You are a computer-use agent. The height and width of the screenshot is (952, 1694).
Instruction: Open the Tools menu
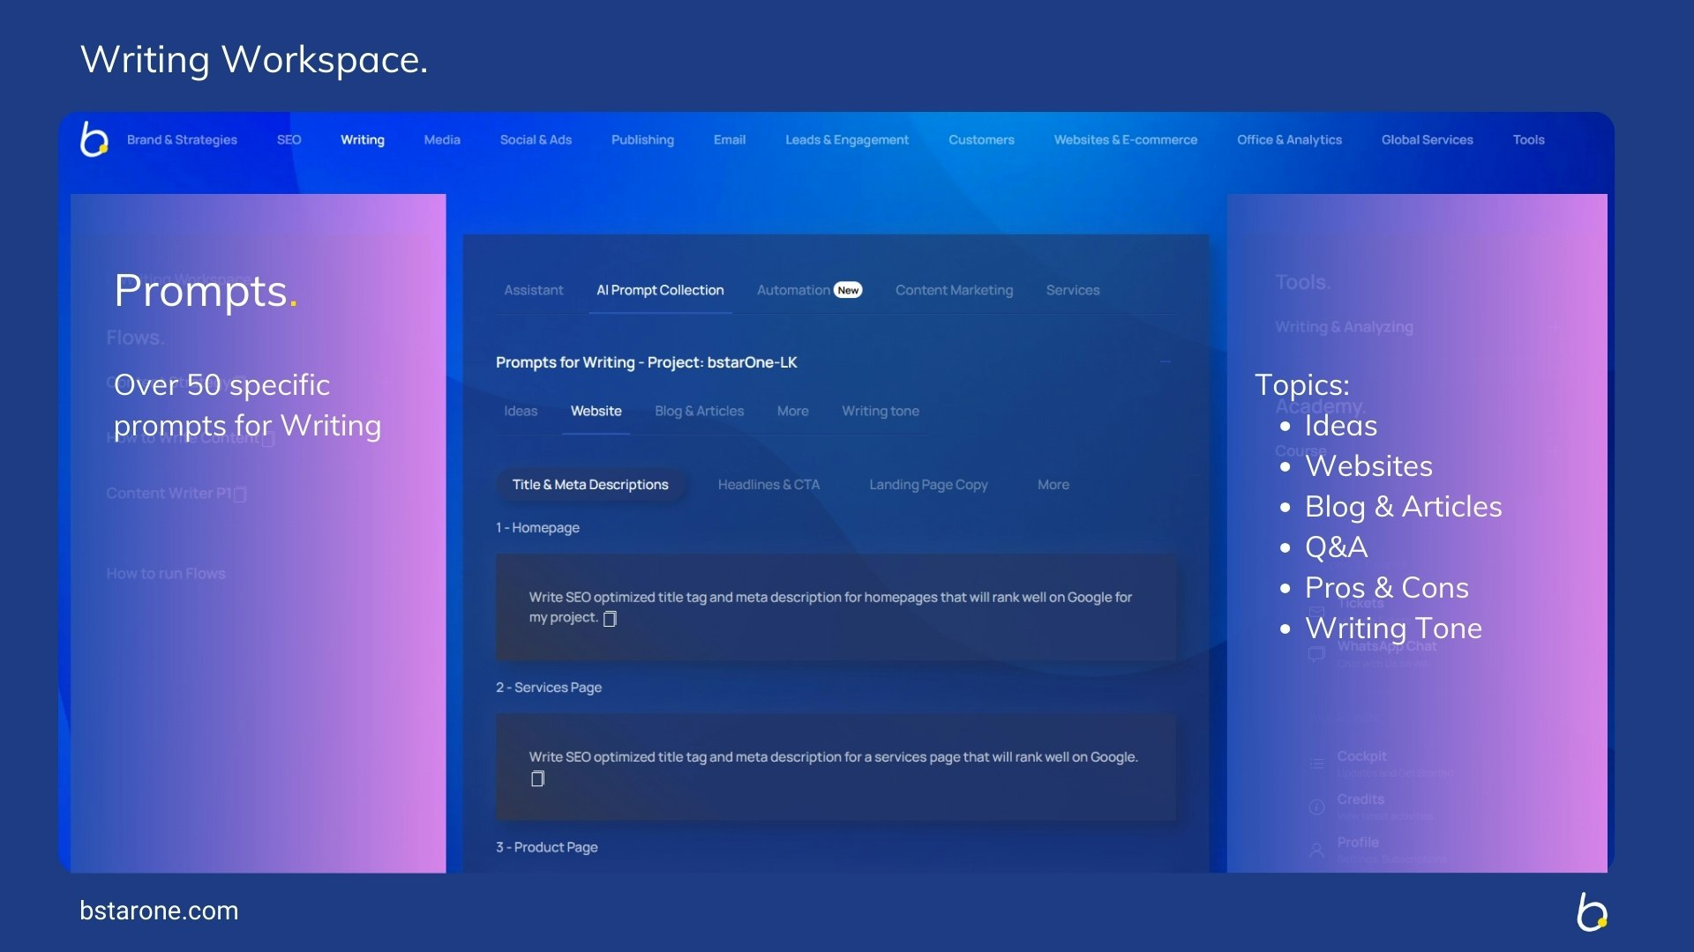pyautogui.click(x=1528, y=139)
